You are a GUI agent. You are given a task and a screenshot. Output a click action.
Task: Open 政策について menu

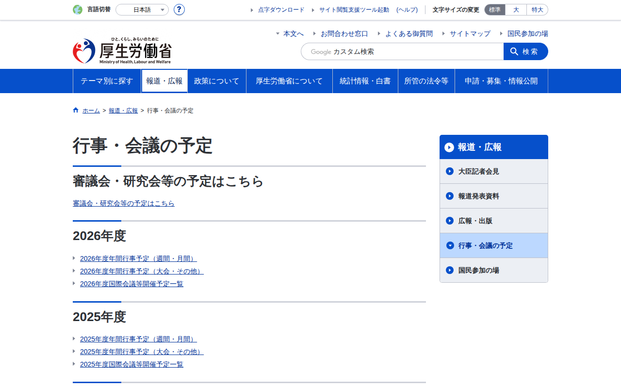pyautogui.click(x=217, y=81)
